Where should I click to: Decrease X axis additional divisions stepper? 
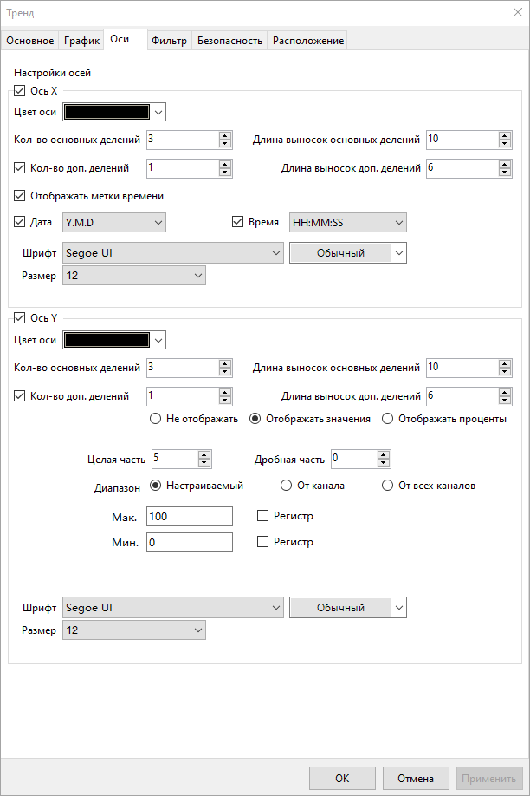(x=225, y=172)
